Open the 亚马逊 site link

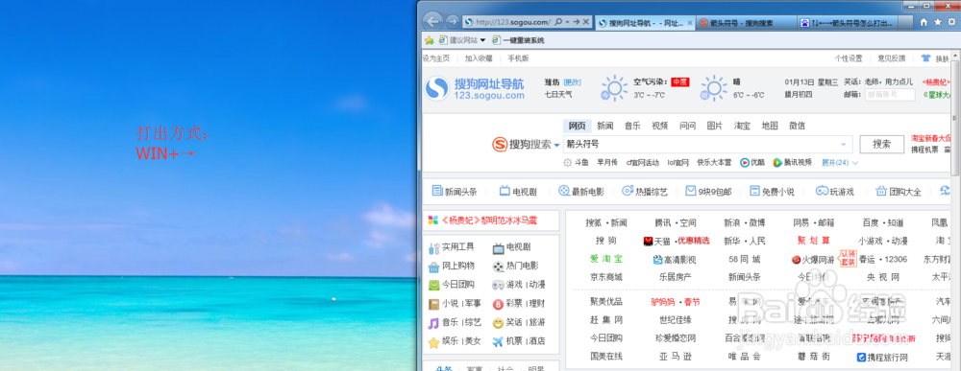tap(676, 357)
